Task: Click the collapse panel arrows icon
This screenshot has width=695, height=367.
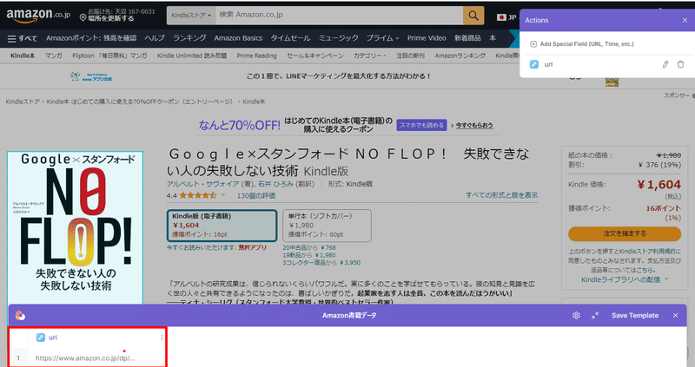Action: point(595,315)
